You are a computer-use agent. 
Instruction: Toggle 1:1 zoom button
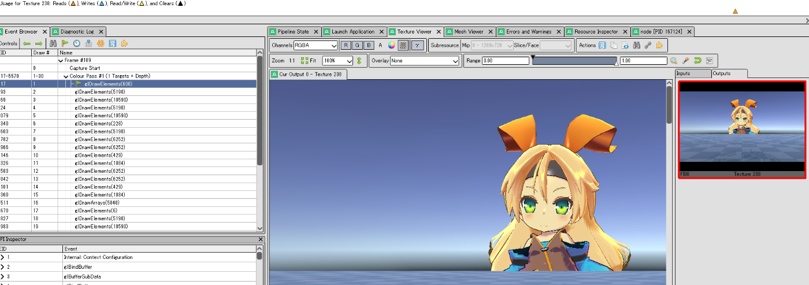point(292,61)
